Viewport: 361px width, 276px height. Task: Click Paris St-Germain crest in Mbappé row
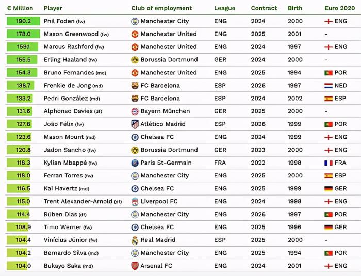point(135,163)
